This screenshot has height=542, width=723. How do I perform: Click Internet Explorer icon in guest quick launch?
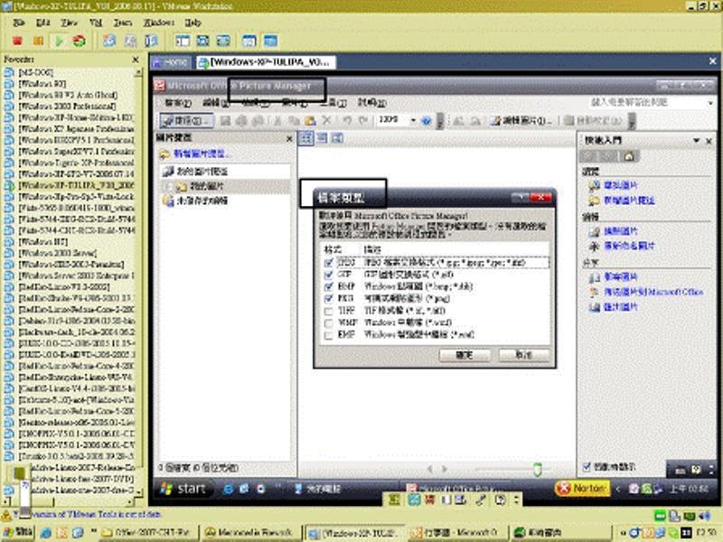[228, 489]
